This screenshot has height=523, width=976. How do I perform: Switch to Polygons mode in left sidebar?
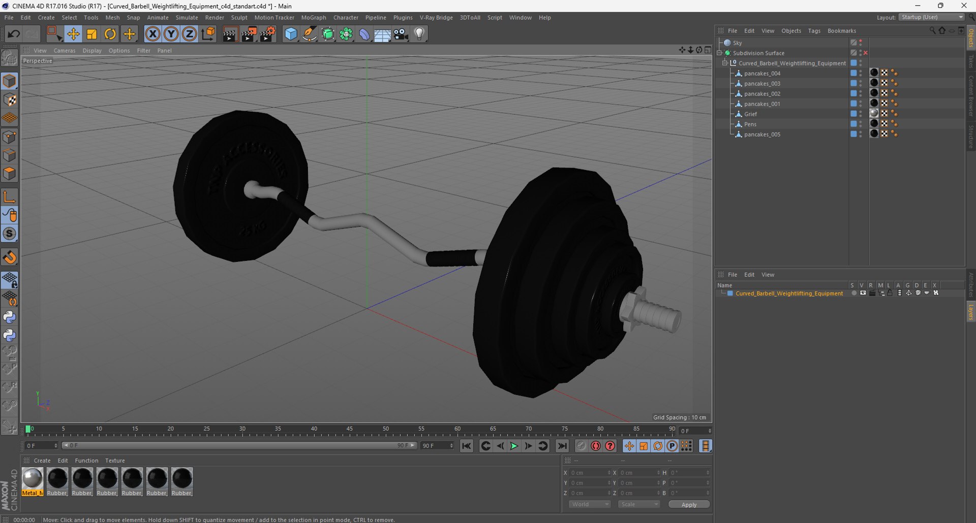click(x=10, y=174)
